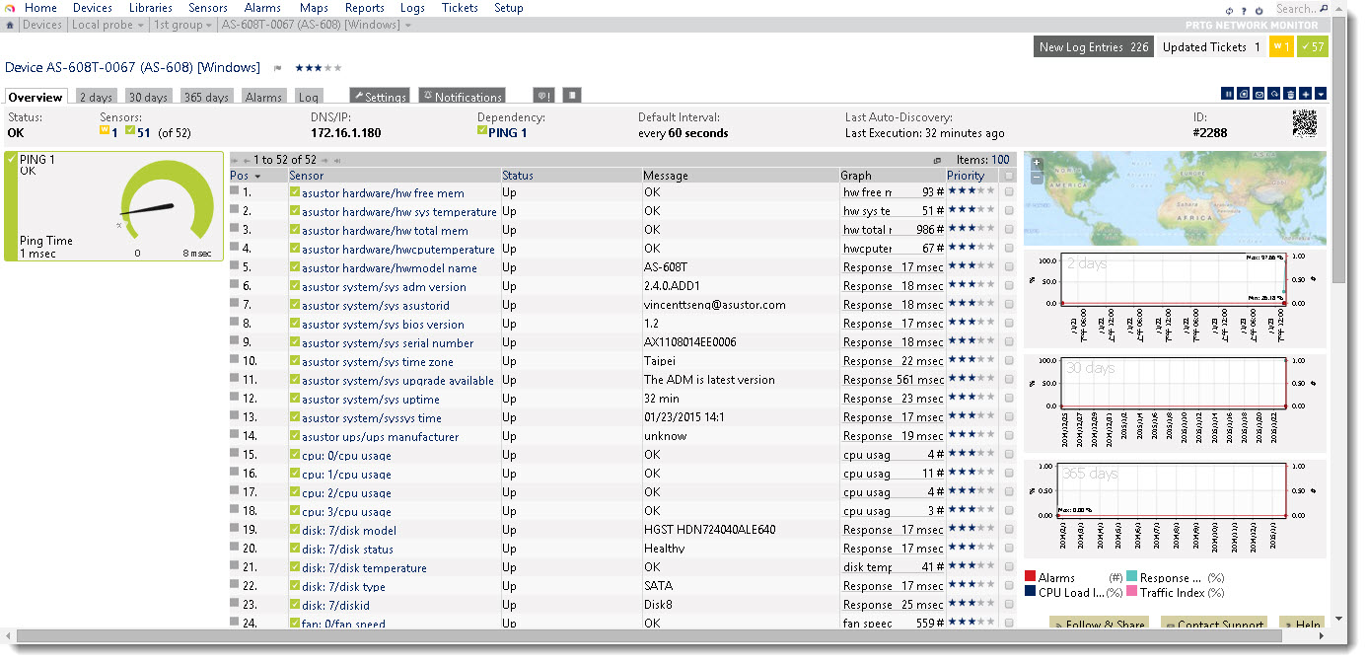Viewport: 1367px width, 664px height.
Task: Click the green 57 up sensors badge
Action: coord(1313,46)
